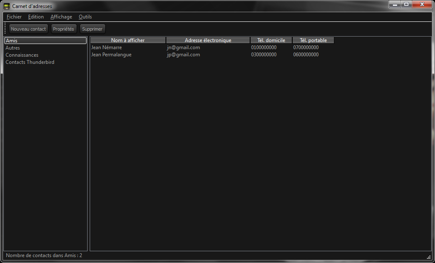Select the Amis address book

[12, 41]
